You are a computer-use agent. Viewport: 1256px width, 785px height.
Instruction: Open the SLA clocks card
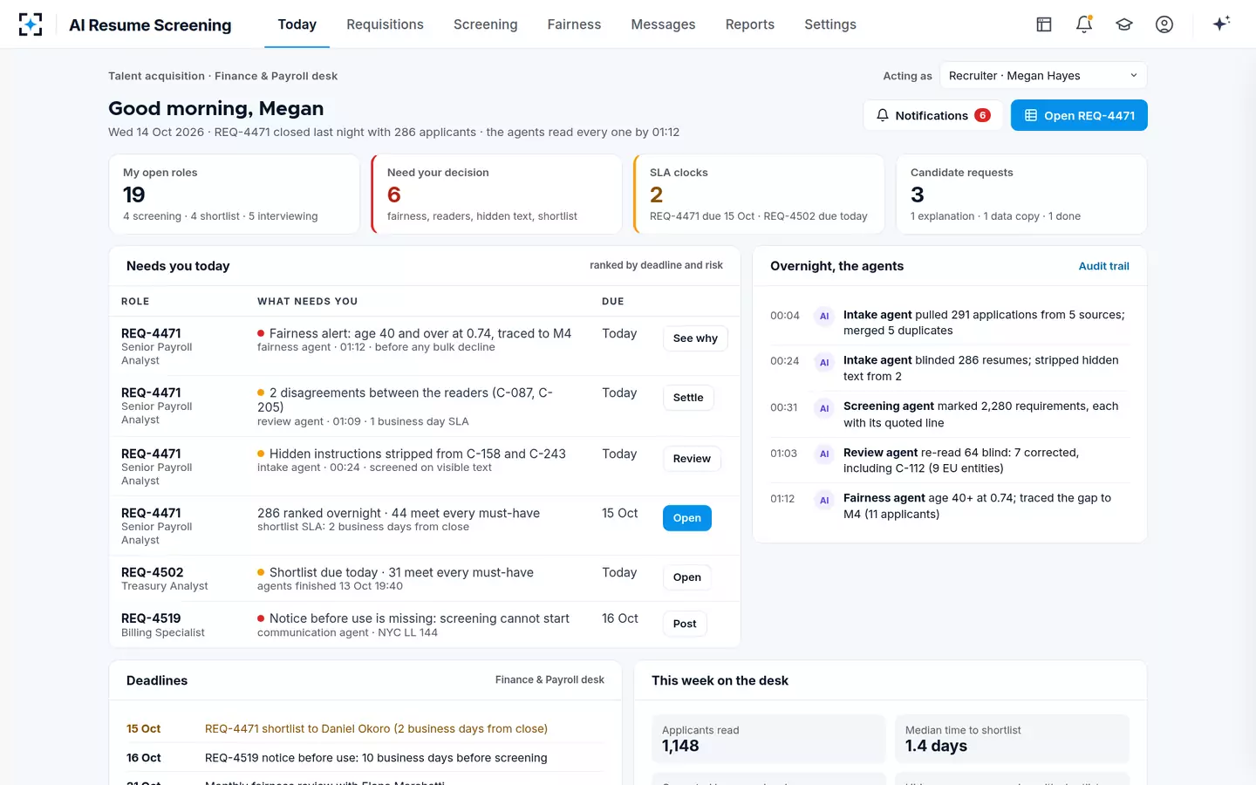tap(759, 195)
